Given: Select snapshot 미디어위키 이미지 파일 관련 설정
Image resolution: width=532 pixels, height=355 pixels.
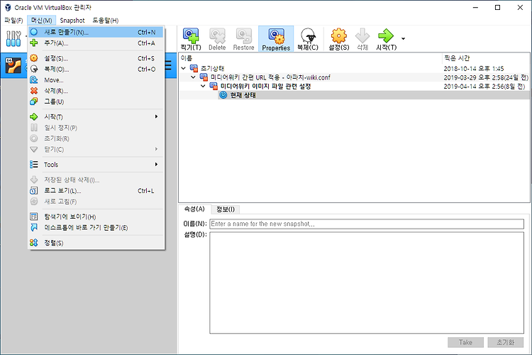Looking at the screenshot, I should (354, 87).
